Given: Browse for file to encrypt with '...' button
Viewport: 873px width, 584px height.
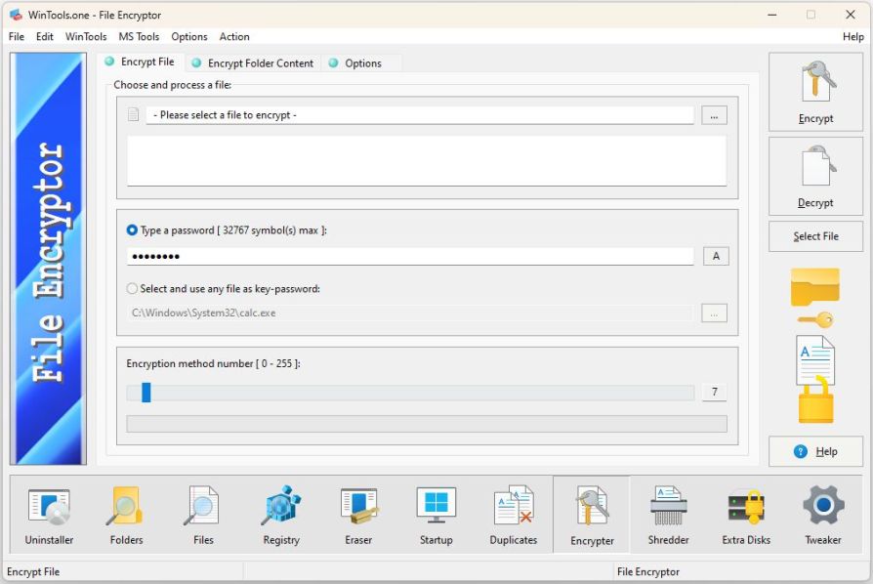Looking at the screenshot, I should click(715, 116).
